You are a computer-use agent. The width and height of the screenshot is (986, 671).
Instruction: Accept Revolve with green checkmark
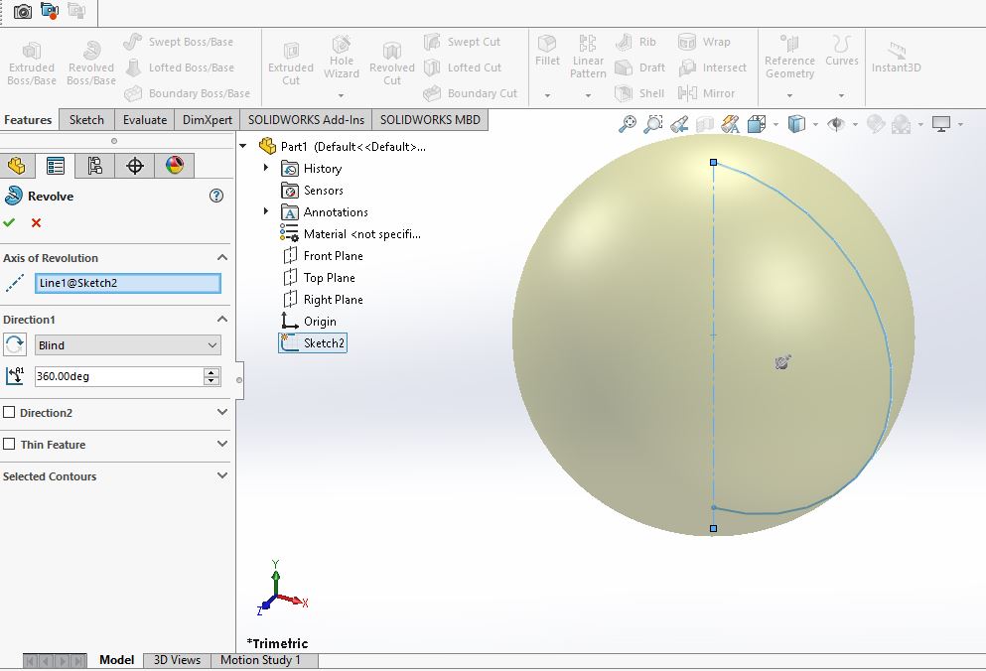pyautogui.click(x=9, y=222)
